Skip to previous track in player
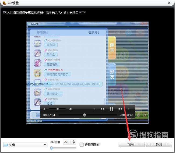Viewport: 175px width, 153px height. 94,109
